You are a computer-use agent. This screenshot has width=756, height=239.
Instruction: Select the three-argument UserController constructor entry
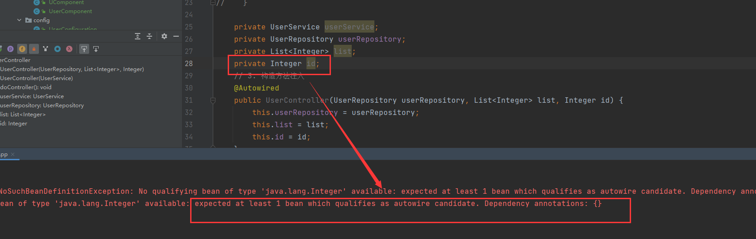click(72, 69)
